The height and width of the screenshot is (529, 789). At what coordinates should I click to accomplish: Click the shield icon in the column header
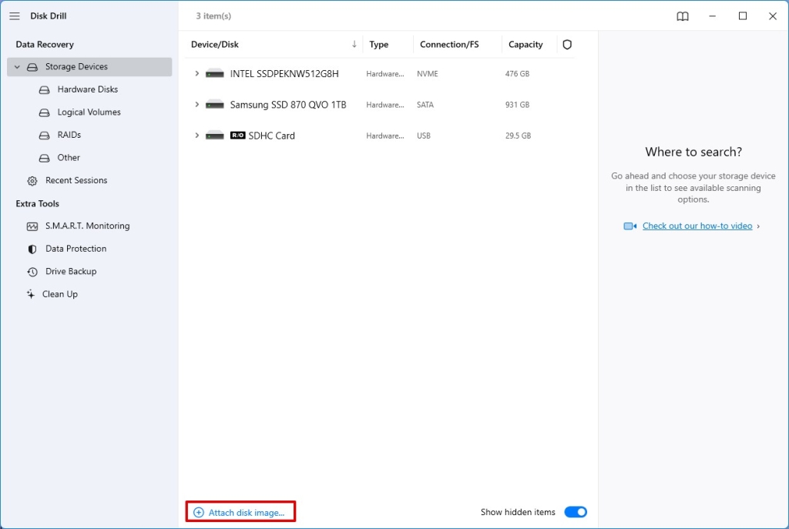point(567,44)
